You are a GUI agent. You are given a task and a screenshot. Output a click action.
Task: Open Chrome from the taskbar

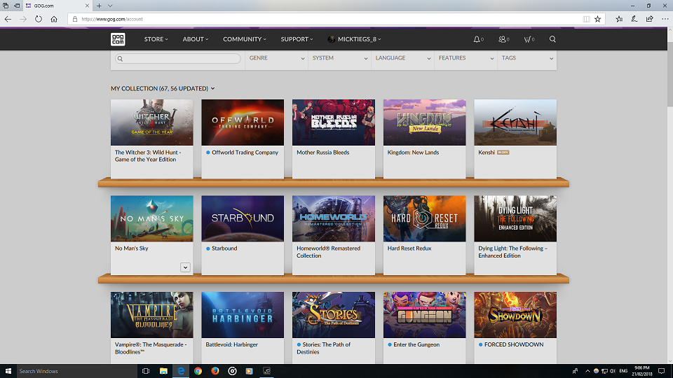(198, 371)
